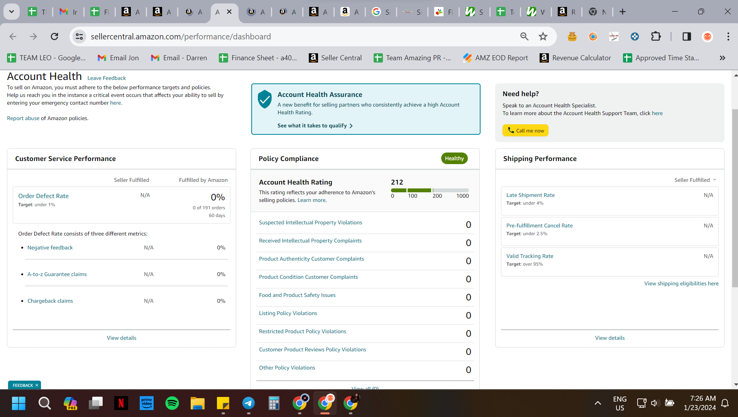Open Sticky Notes from the taskbar

223,403
